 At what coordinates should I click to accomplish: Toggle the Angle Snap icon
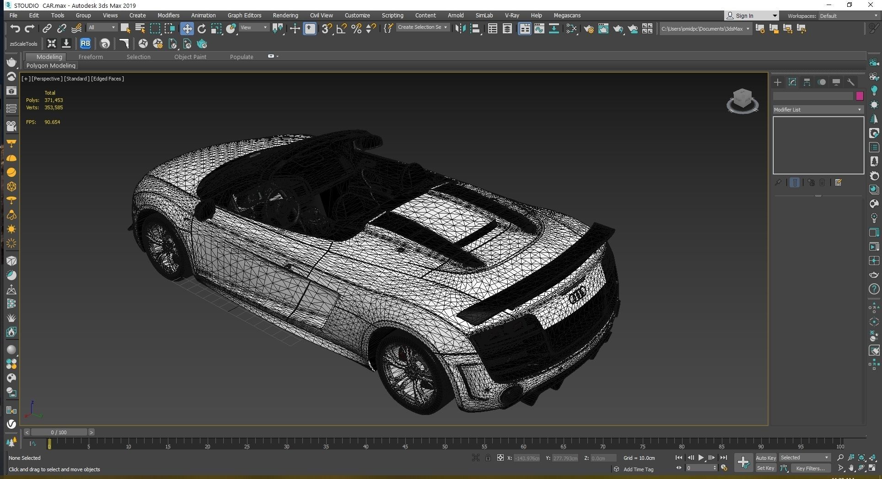pyautogui.click(x=341, y=29)
